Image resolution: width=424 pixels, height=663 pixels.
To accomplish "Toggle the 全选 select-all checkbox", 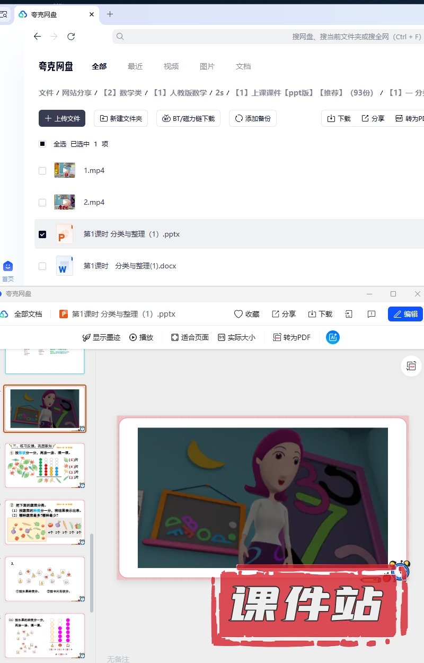I will [42, 144].
